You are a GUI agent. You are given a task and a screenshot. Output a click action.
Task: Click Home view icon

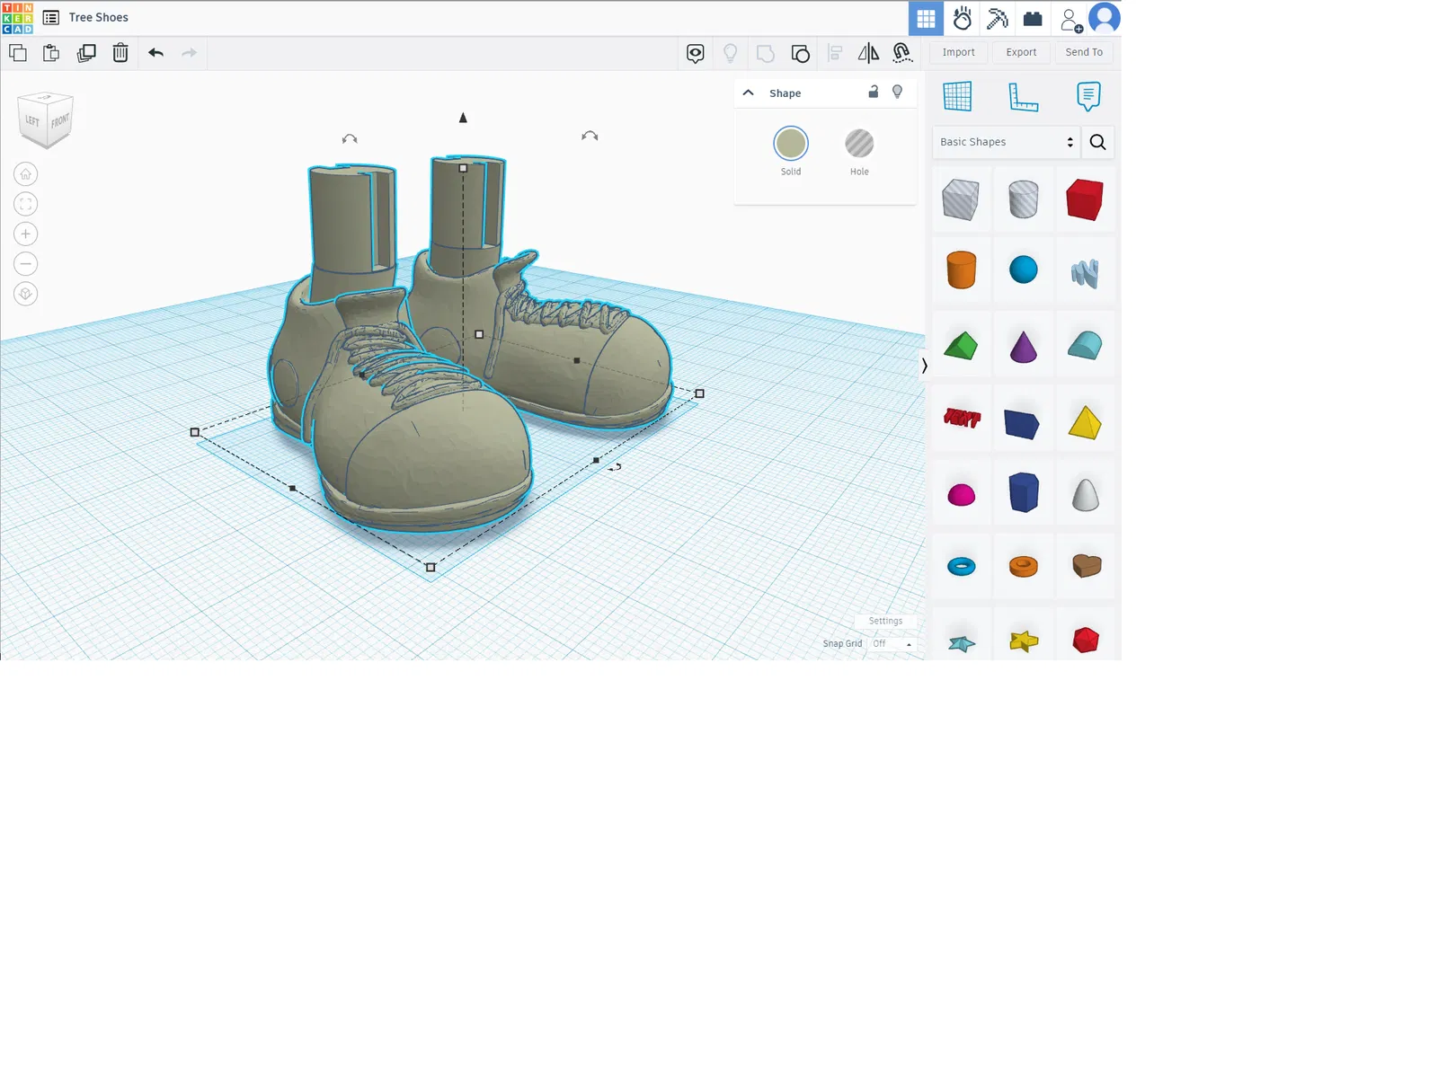click(x=26, y=174)
